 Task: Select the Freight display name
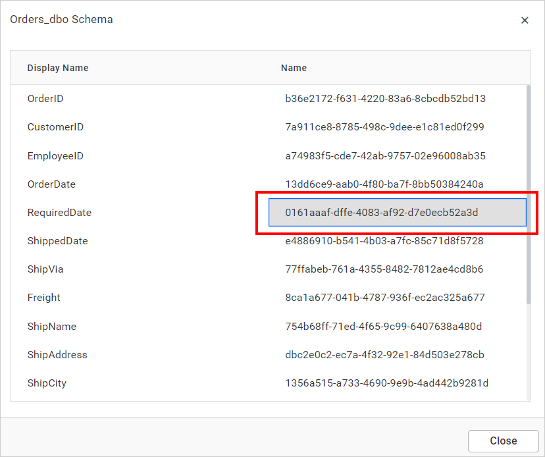coord(44,298)
